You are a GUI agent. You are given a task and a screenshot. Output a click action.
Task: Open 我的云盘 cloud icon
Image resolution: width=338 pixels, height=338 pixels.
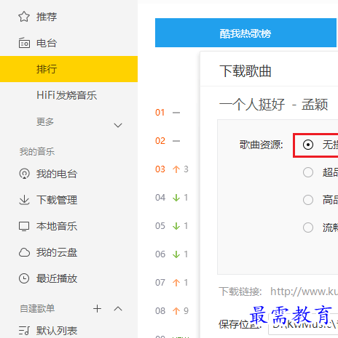tap(24, 252)
